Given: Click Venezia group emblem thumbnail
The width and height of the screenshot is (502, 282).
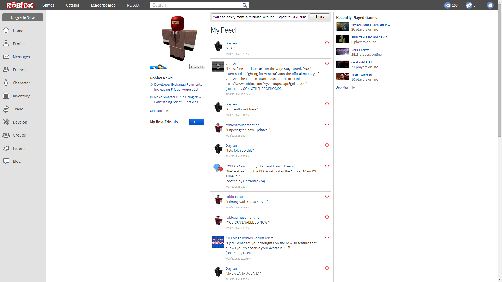Looking at the screenshot, I should [x=218, y=67].
